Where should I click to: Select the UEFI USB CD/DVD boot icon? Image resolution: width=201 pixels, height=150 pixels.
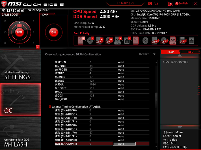(109, 41)
